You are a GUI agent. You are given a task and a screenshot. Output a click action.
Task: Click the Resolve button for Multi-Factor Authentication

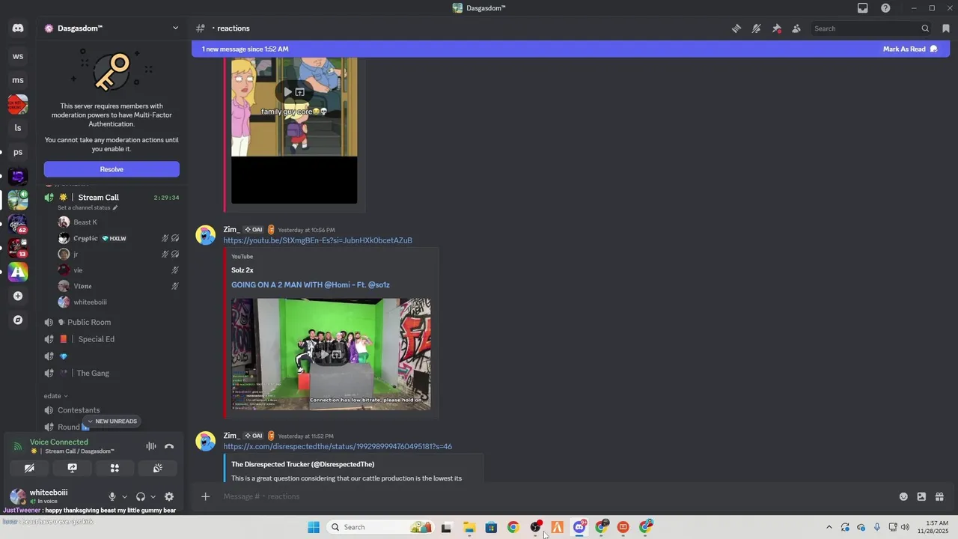112,169
